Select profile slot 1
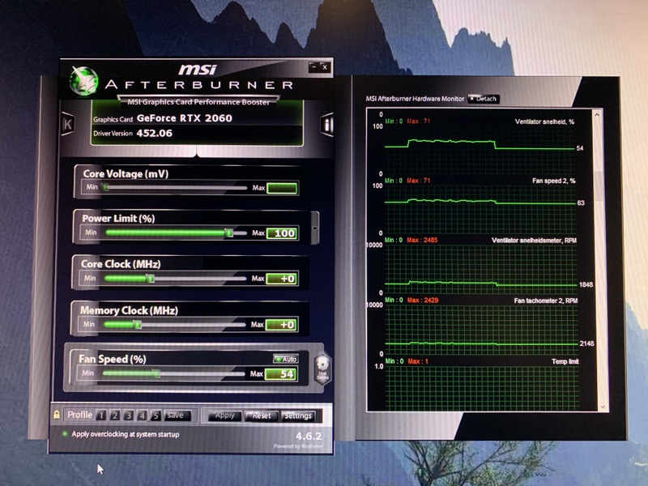Viewport: 648px width, 486px height. (x=100, y=416)
